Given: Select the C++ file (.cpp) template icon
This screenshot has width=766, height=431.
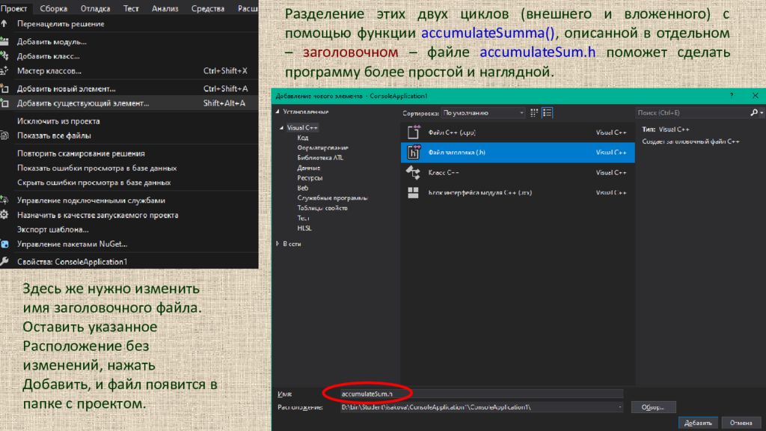Looking at the screenshot, I should tap(413, 132).
